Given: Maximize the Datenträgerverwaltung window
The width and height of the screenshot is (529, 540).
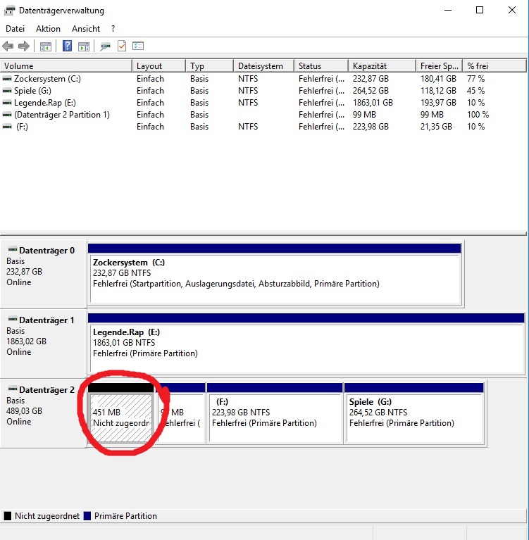Looking at the screenshot, I should click(480, 11).
